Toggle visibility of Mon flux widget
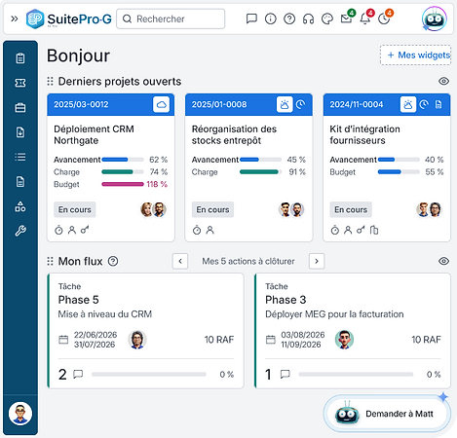The image size is (457, 438). (x=443, y=261)
